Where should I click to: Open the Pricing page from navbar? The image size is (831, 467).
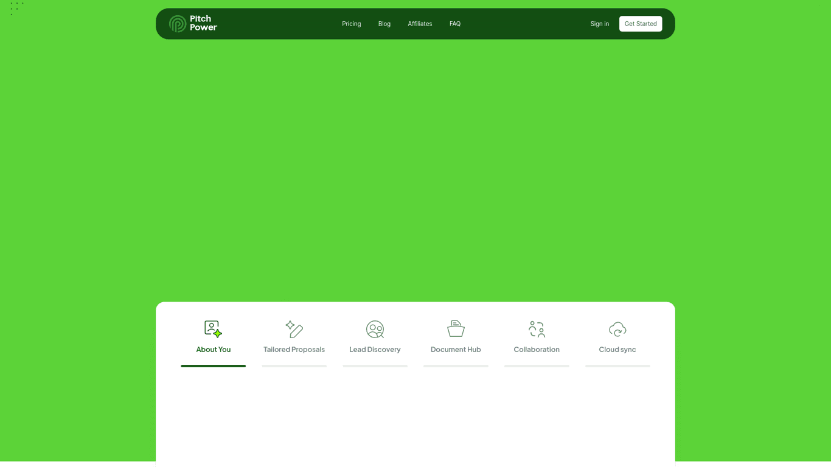click(351, 24)
